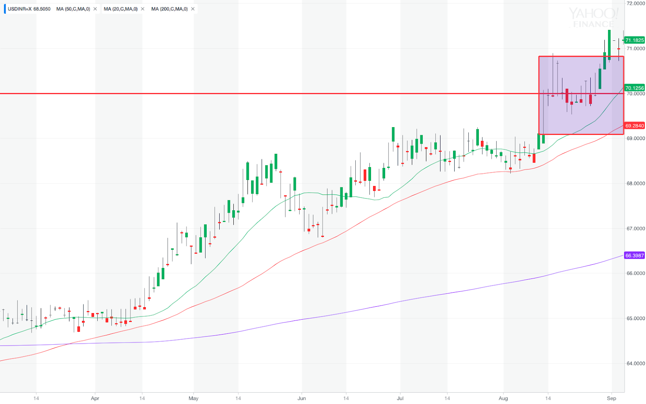Click the MA (20,C,MA,0) legend label
This screenshot has width=646, height=404.
tap(121, 9)
